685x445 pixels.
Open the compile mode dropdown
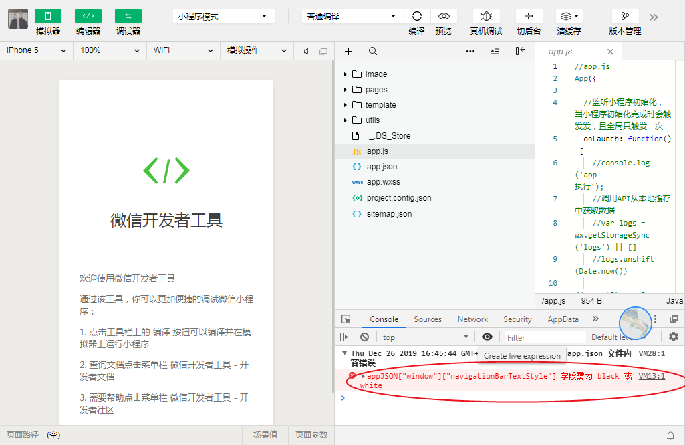coord(352,16)
